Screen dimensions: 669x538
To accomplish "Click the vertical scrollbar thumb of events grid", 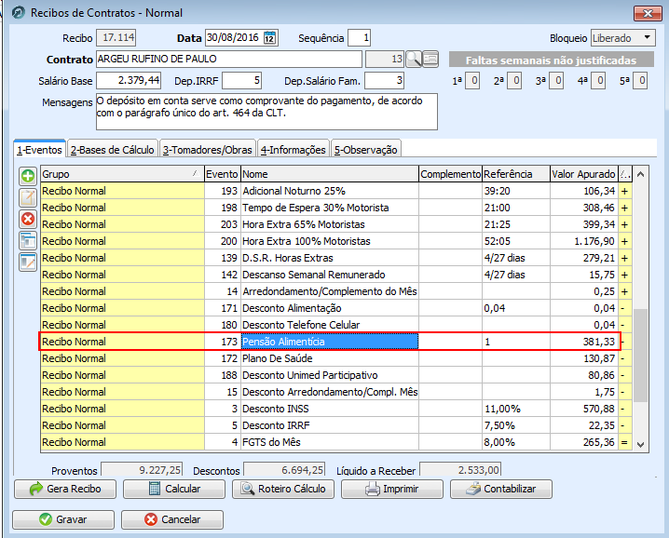I will (x=640, y=356).
